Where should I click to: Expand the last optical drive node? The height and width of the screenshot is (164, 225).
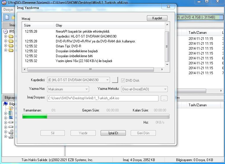(x=5, y=136)
